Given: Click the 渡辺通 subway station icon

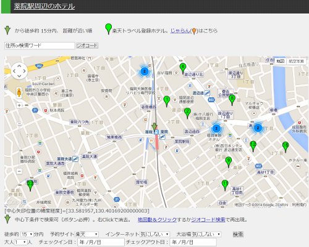Looking at the screenshot, I should [x=207, y=93].
